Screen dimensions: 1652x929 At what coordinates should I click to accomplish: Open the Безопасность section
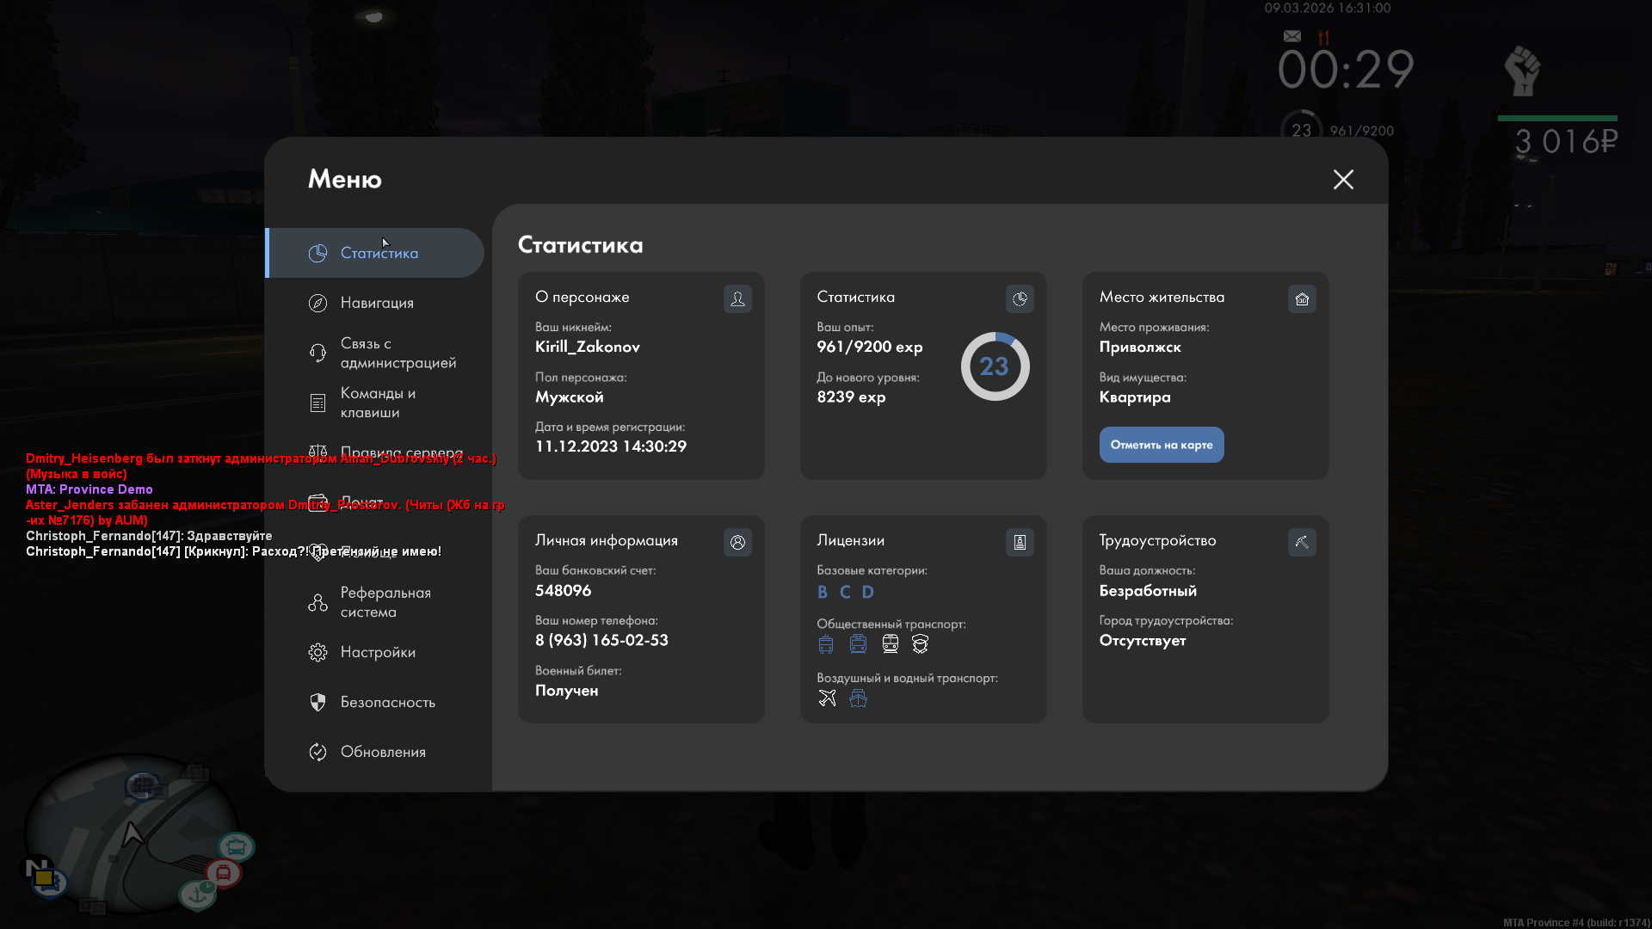(387, 702)
